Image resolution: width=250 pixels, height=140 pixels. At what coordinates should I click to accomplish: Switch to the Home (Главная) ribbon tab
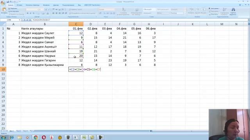click(x=11, y=5)
